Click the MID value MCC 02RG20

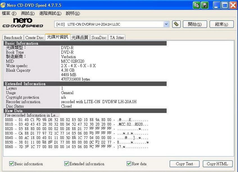[72, 61]
